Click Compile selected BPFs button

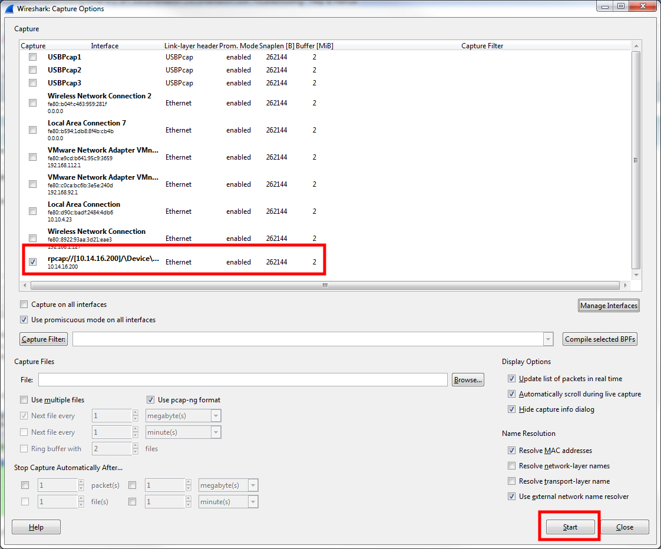tap(600, 339)
